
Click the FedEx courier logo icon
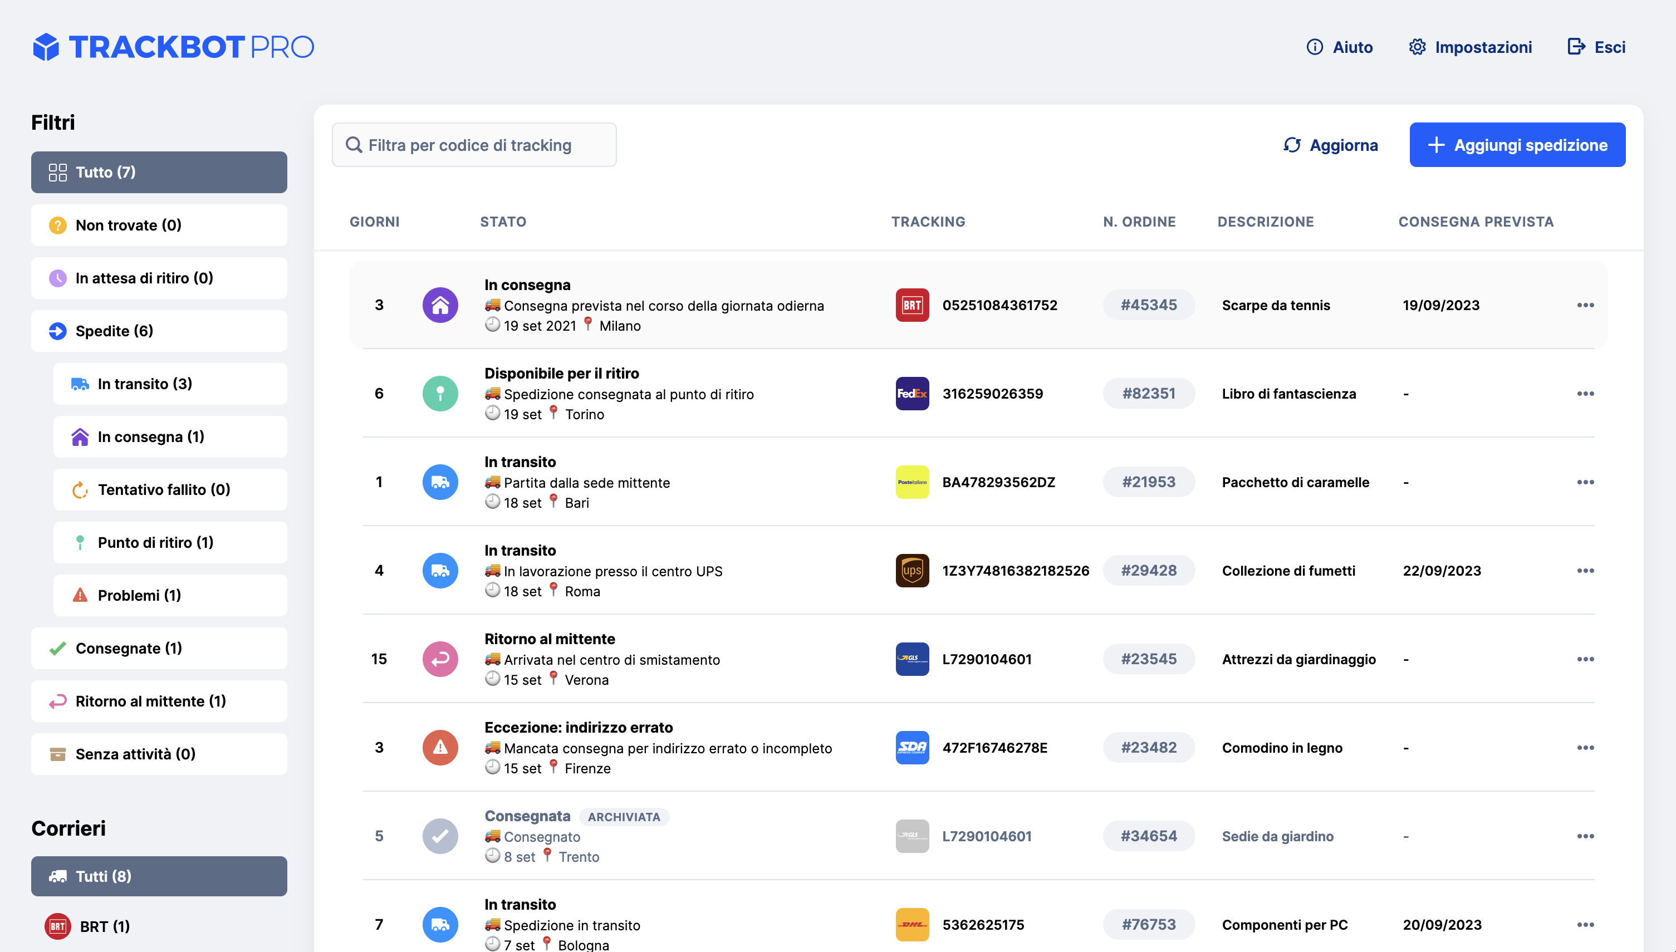[x=911, y=394]
